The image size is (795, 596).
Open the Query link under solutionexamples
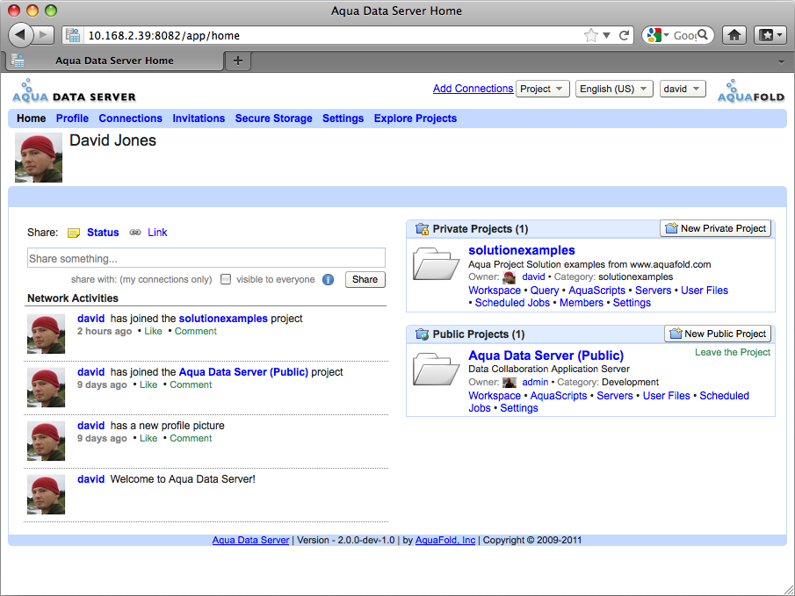tap(544, 291)
